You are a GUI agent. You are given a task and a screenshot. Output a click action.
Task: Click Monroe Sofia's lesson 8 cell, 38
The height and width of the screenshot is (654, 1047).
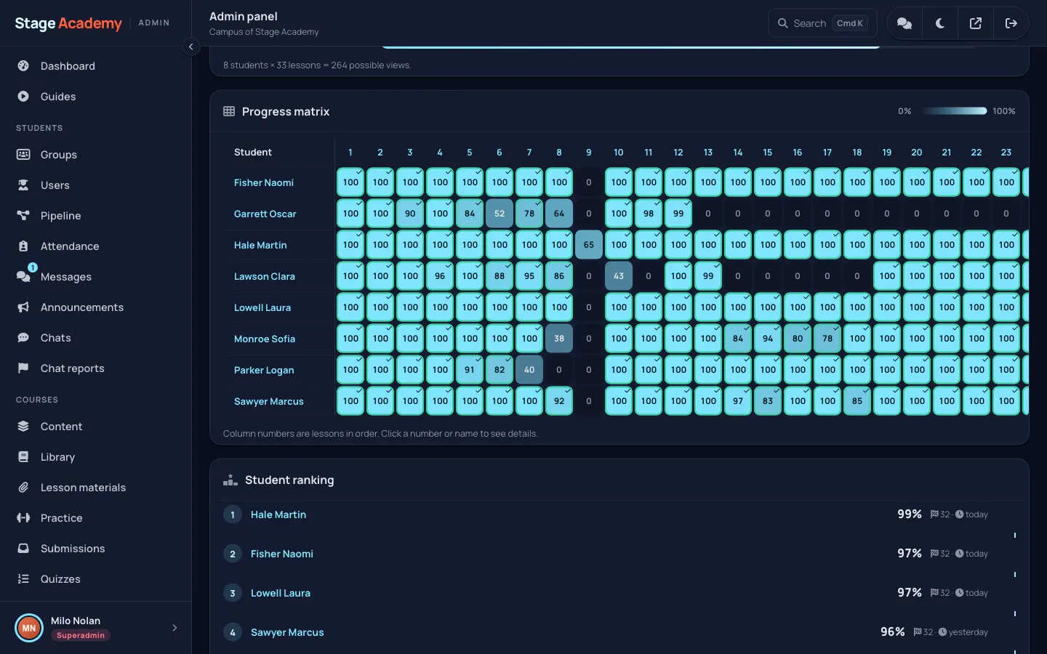(x=559, y=339)
